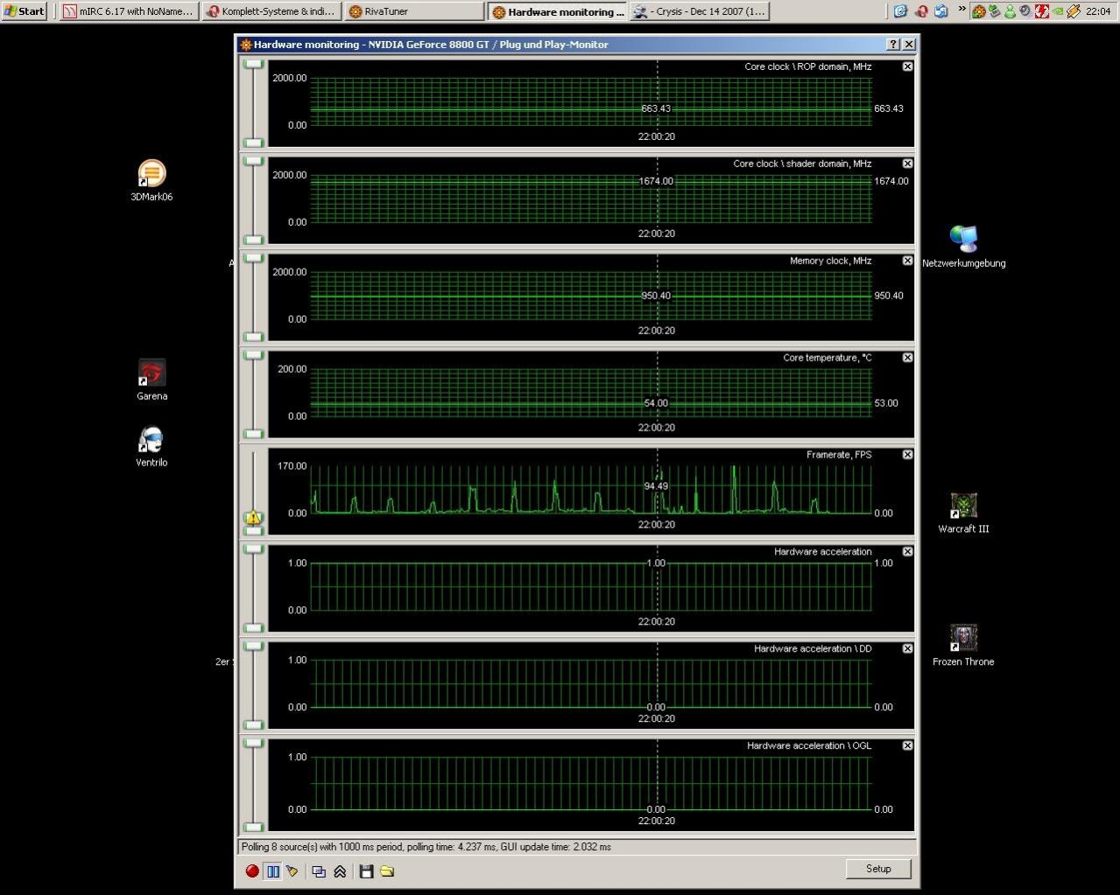This screenshot has height=895, width=1120.
Task: Click the double up-arrow always-on-top icon
Action: coord(340,871)
